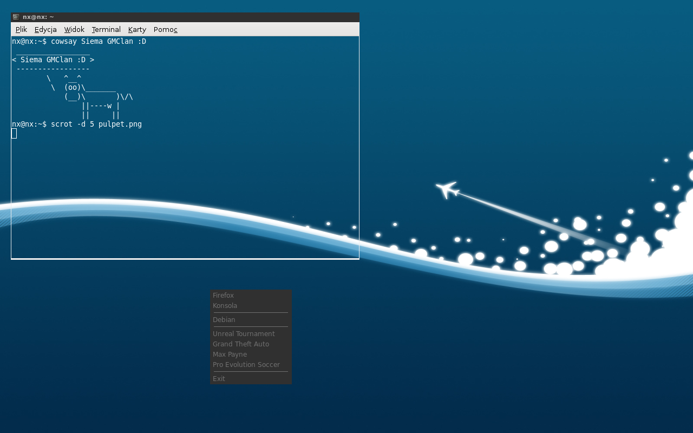Open the Widok menu

coord(74,30)
